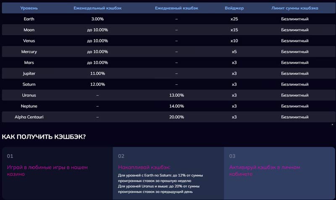Image resolution: width=336 pixels, height=200 pixels.
Task: Select the Earth level row name
Action: (x=29, y=19)
